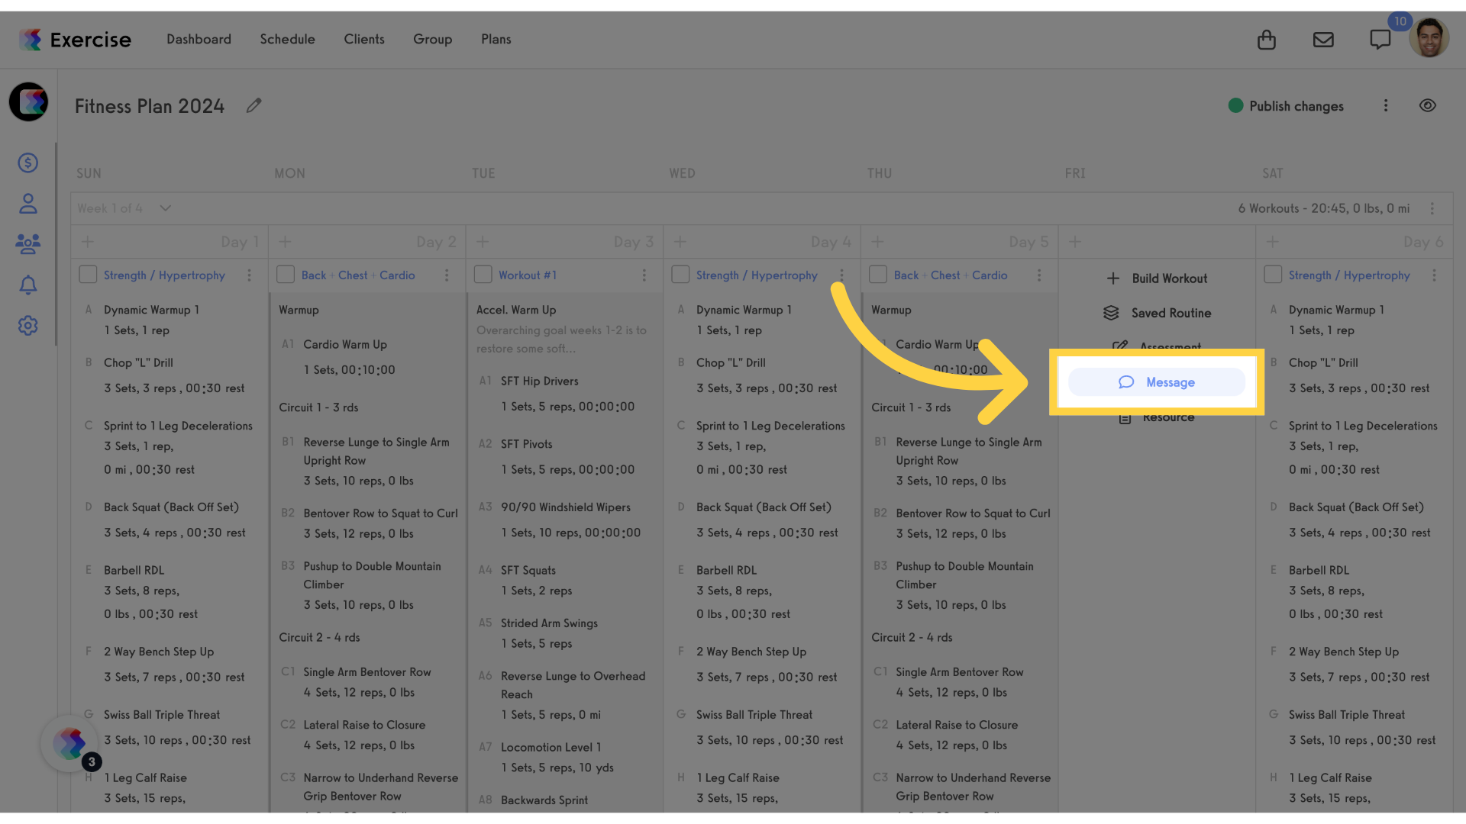Go to Group tab
The image size is (1466, 824).
pos(433,40)
